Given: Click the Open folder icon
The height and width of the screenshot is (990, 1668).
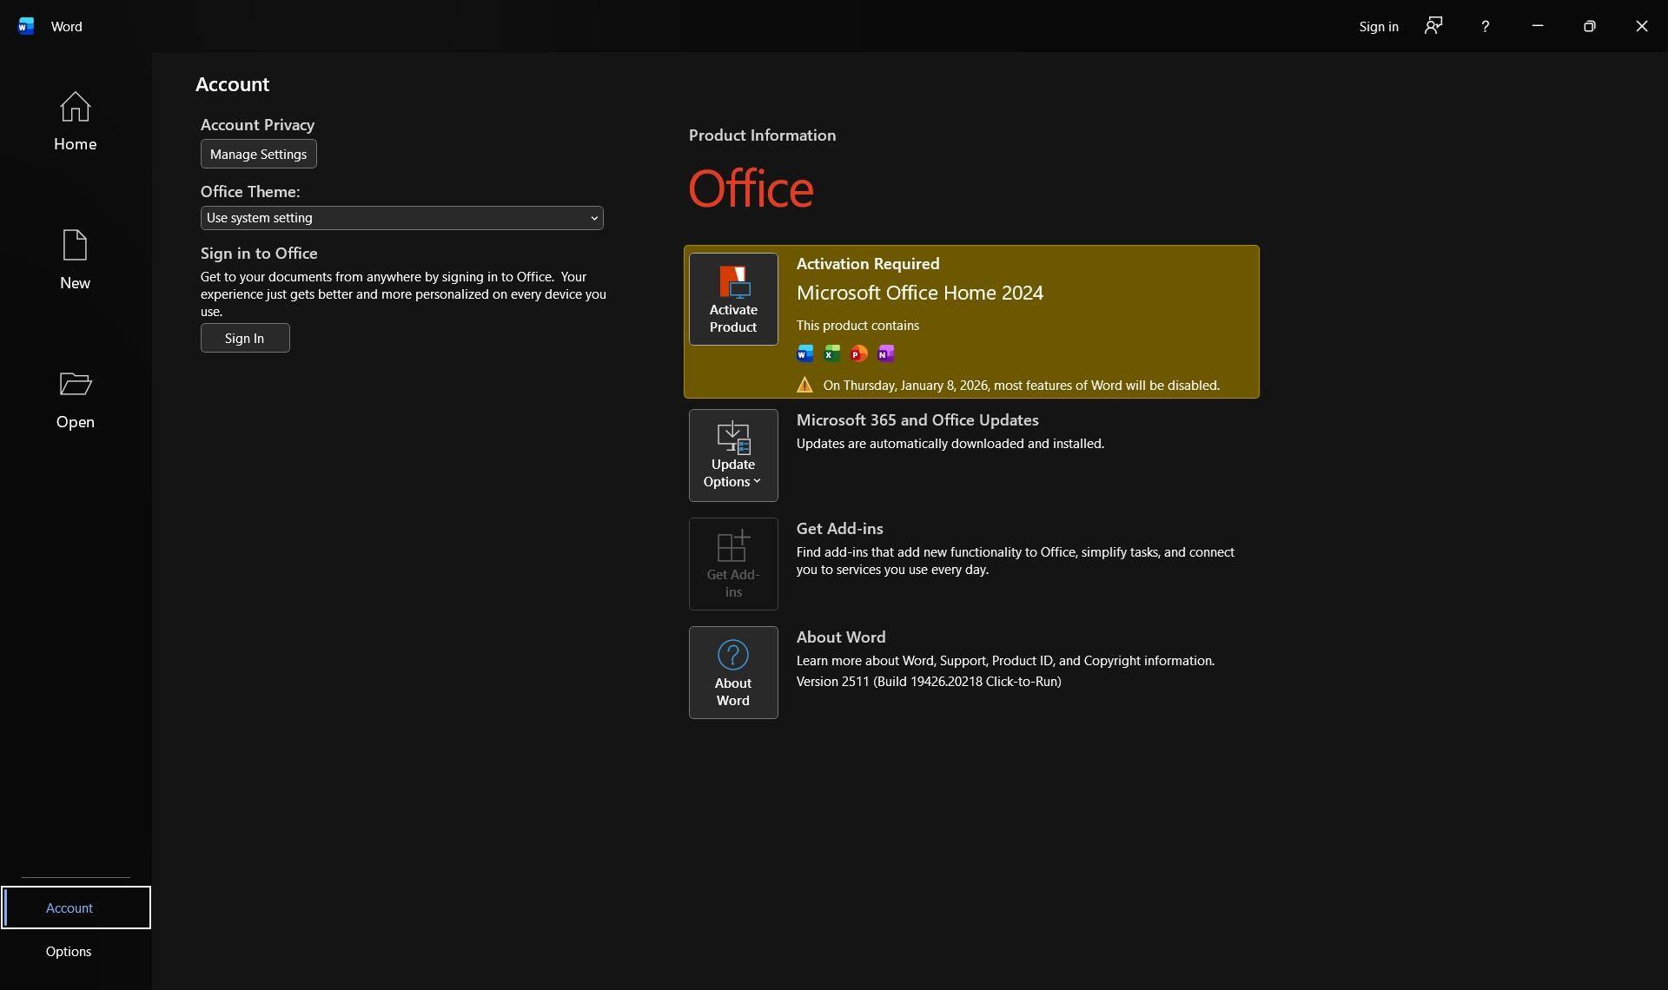Looking at the screenshot, I should pyautogui.click(x=75, y=384).
